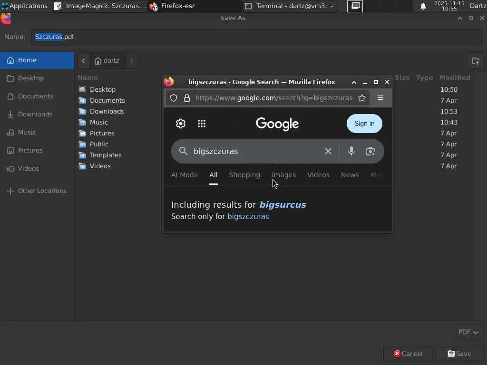Image resolution: width=487 pixels, height=365 pixels.
Task: Select Desktop in the sidebar
Action: point(37,78)
